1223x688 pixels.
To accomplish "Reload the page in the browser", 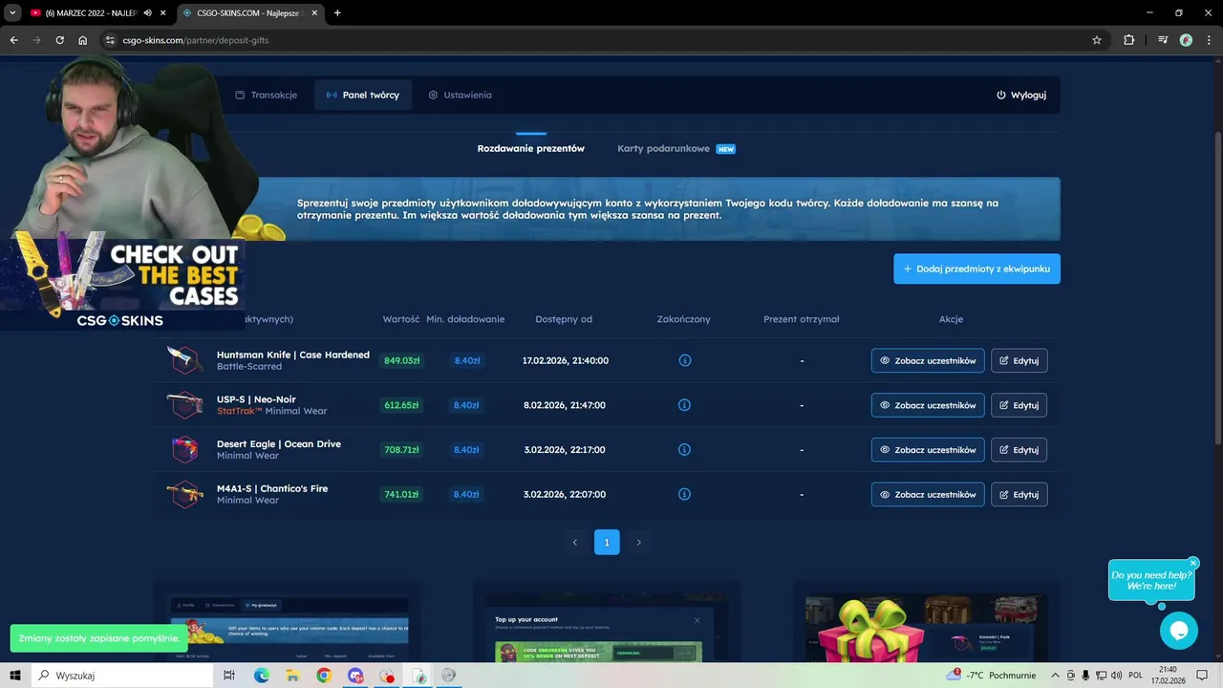I will pyautogui.click(x=59, y=40).
